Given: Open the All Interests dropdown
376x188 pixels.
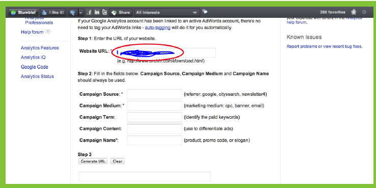Looking at the screenshot, I should pos(167,12).
